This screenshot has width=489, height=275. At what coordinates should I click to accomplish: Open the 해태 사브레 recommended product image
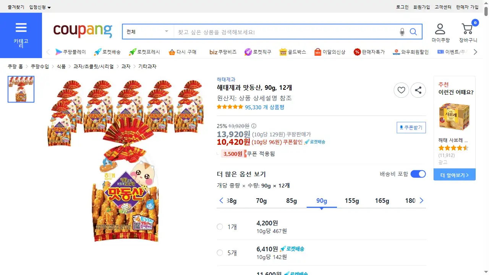click(x=454, y=116)
